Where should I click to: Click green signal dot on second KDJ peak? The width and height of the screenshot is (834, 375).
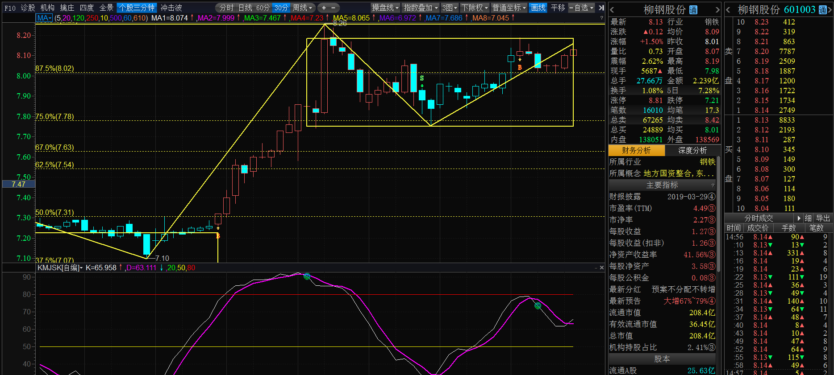tap(538, 305)
